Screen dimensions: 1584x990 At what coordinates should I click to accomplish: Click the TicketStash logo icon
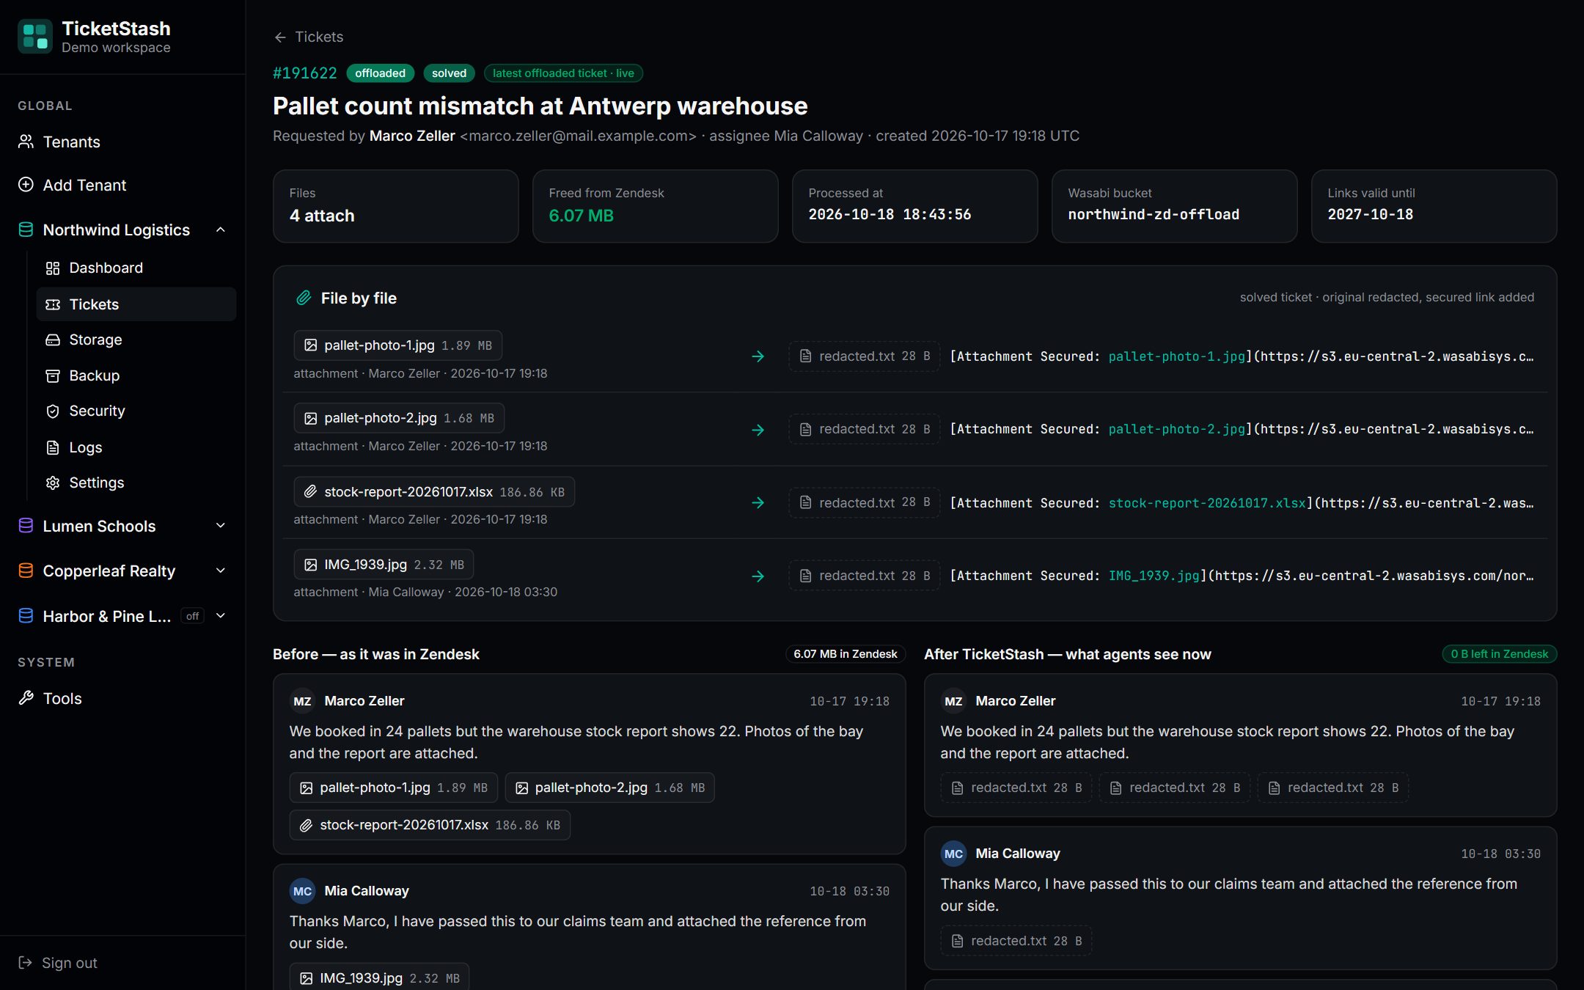point(34,37)
